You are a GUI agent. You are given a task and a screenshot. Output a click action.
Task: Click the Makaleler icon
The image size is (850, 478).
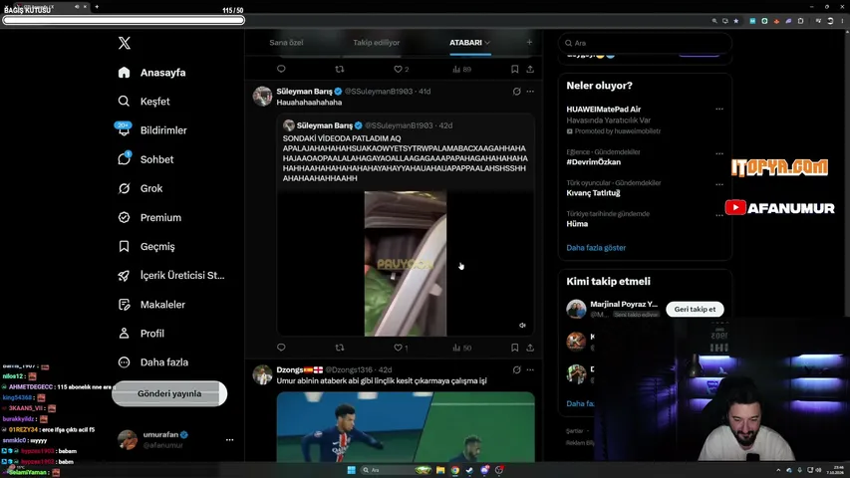click(125, 305)
